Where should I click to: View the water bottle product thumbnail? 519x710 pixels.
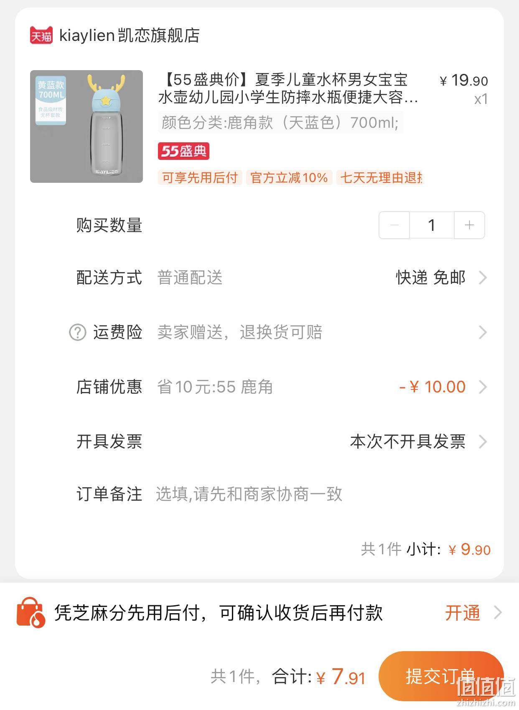click(x=86, y=126)
